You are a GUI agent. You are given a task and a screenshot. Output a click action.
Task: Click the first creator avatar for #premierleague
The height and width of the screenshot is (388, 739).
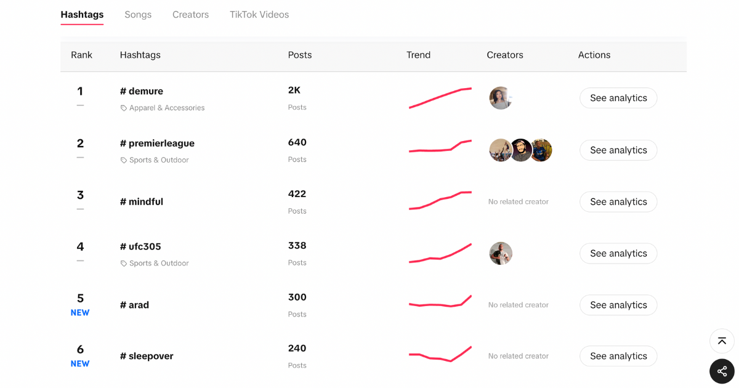[x=501, y=150]
